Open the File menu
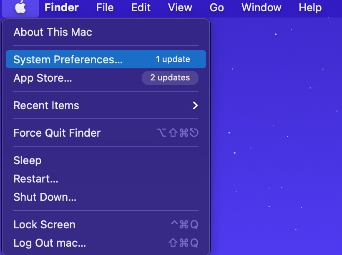 point(105,7)
